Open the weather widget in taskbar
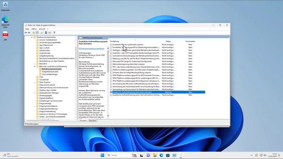283x159 pixels. (11, 155)
